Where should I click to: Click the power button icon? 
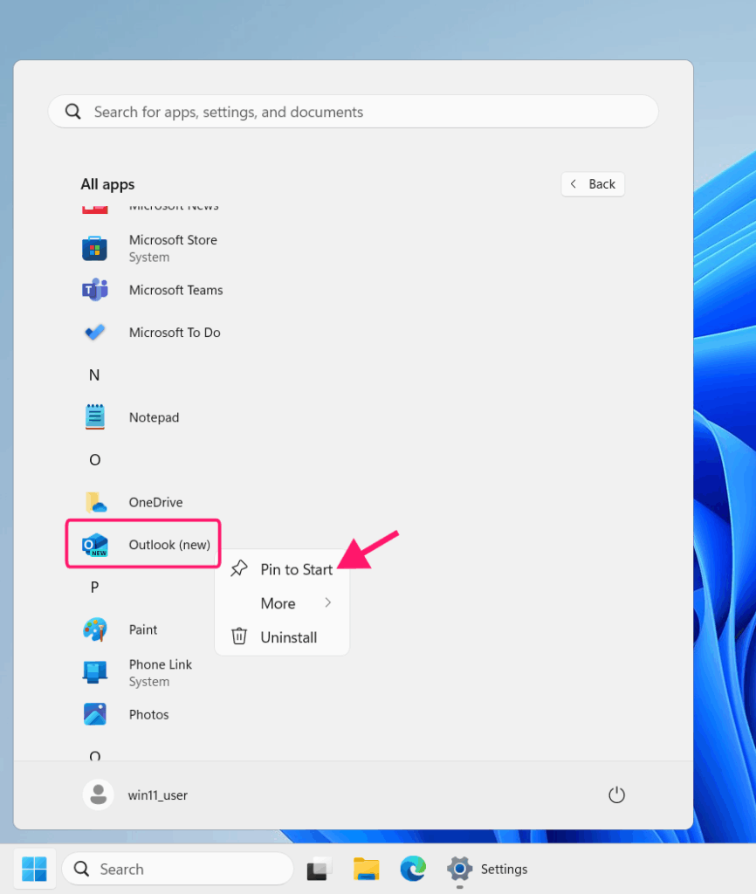616,794
